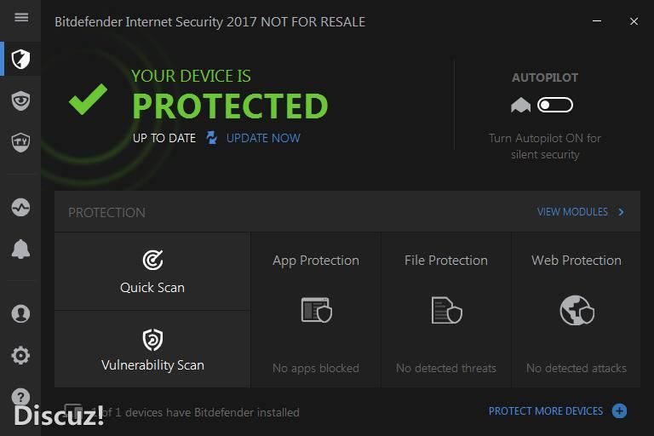Open the Activity pulse sidebar icon

tap(21, 207)
